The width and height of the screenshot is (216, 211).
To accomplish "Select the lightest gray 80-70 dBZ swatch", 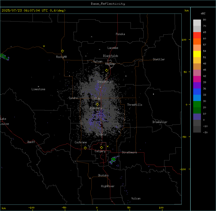I will [x=197, y=23].
